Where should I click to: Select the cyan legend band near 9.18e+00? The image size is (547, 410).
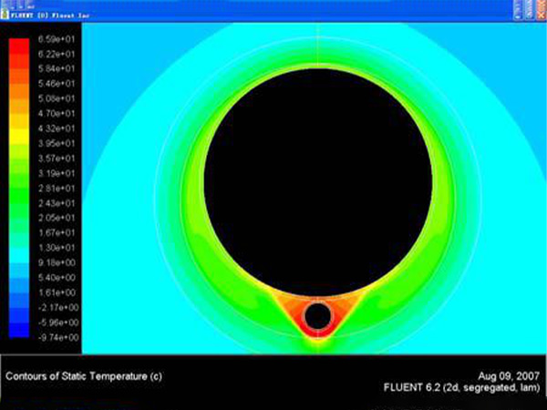coord(19,264)
